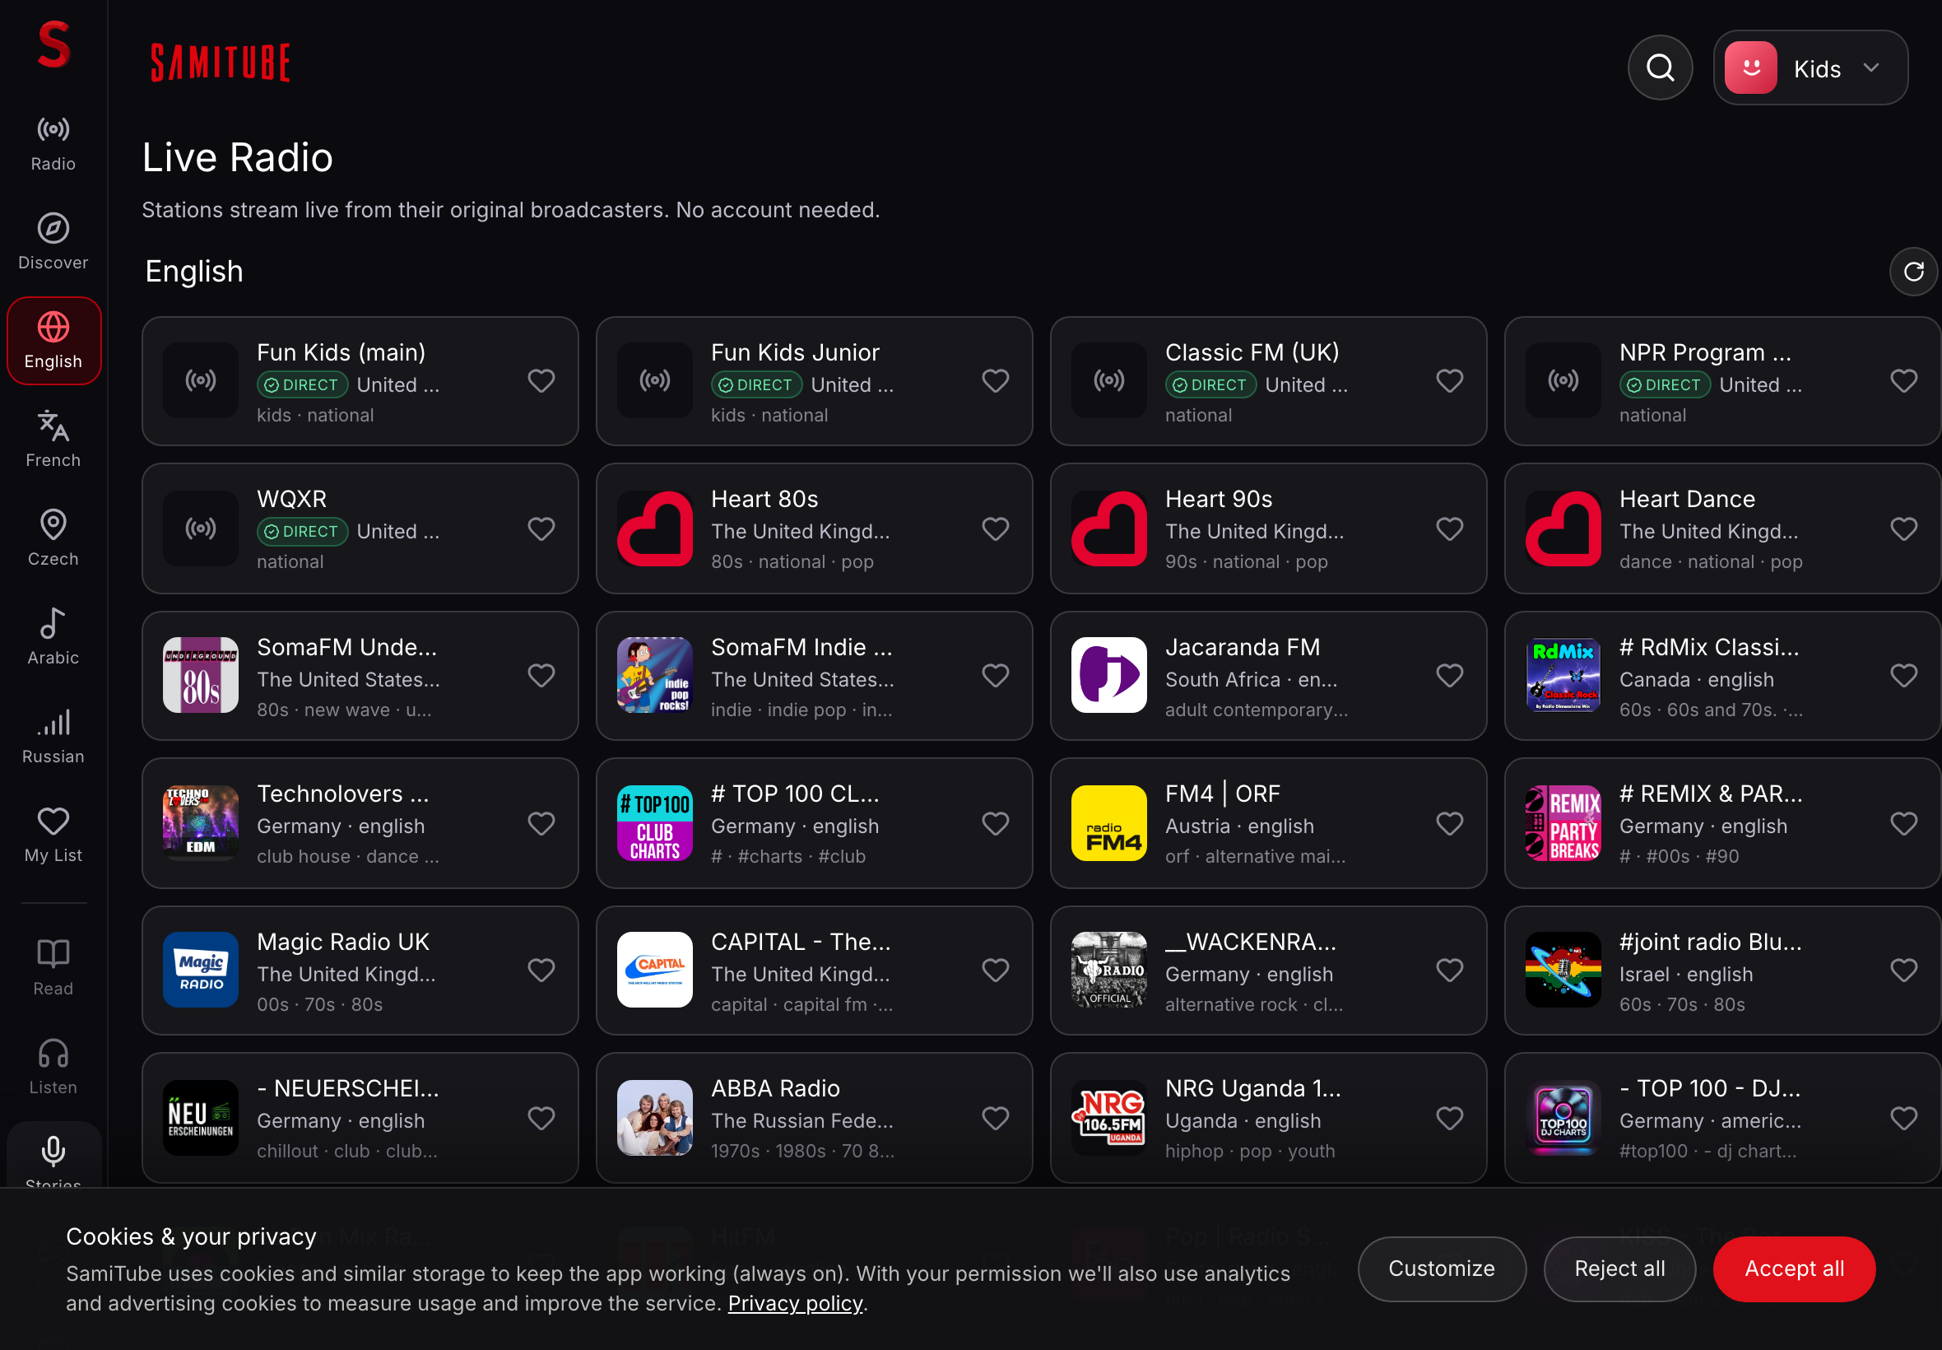Favorite Heart Dance station

[x=1903, y=528]
